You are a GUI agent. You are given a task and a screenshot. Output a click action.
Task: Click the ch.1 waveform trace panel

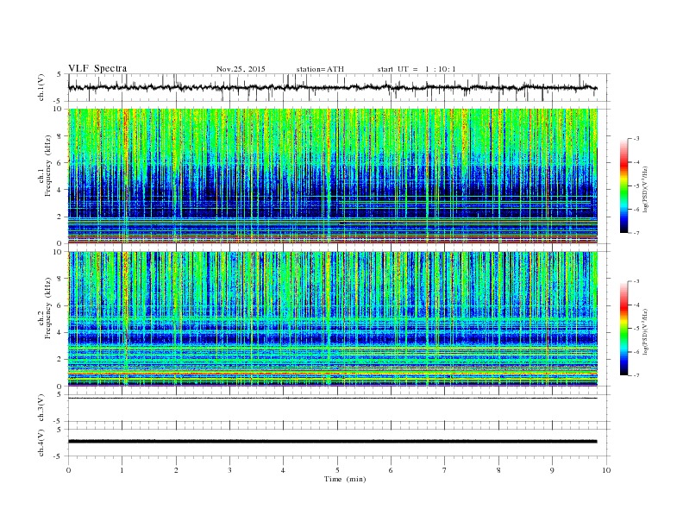[x=339, y=87]
